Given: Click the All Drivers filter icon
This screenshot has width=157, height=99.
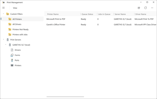Looking at the screenshot, I should click(10, 24).
